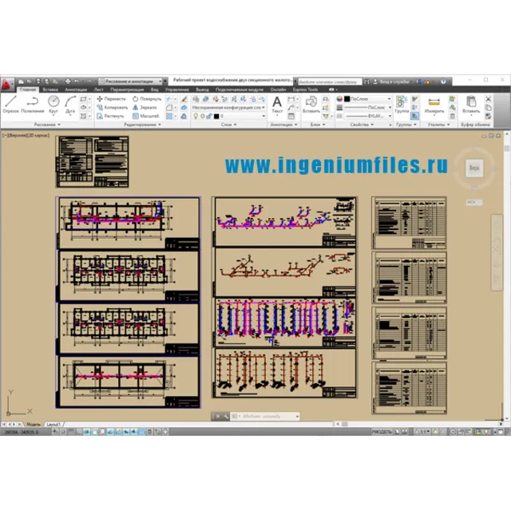
Task: Click the horizontal scrollbar thumb
Action: pos(344,424)
